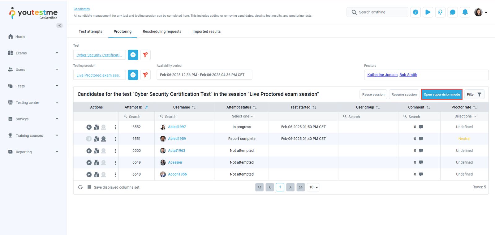Image resolution: width=495 pixels, height=235 pixels.
Task: Open the rows per page dropdown
Action: point(313,187)
